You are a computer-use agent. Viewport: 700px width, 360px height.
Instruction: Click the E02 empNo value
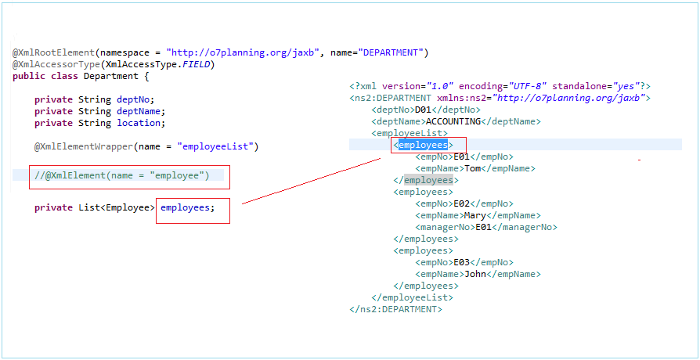point(461,203)
